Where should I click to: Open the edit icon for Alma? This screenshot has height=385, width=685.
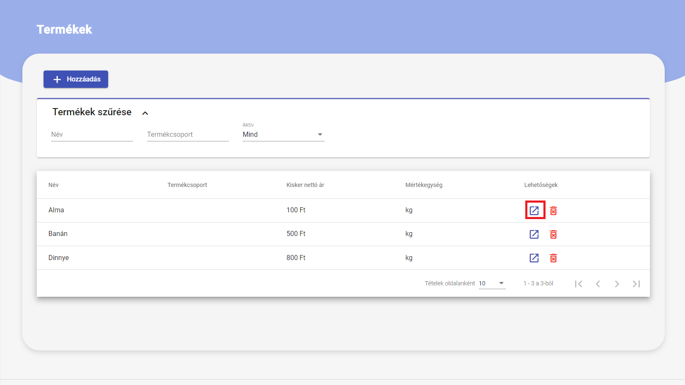click(x=534, y=210)
